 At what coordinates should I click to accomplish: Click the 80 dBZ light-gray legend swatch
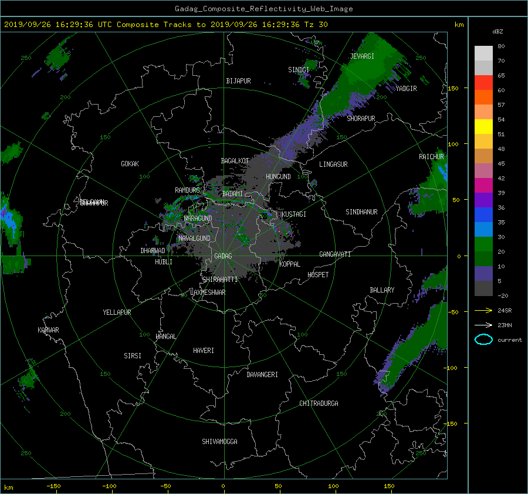point(483,53)
